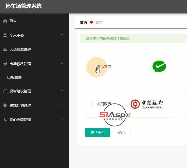This screenshot has width=187, height=168.
Task: Click the copy icon beside 投诉建议管理
Action: click(x=5, y=91)
